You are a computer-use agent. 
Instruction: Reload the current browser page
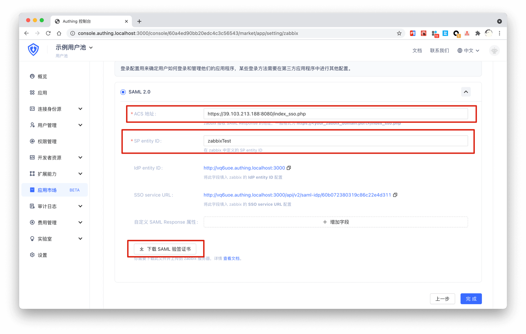[48, 33]
